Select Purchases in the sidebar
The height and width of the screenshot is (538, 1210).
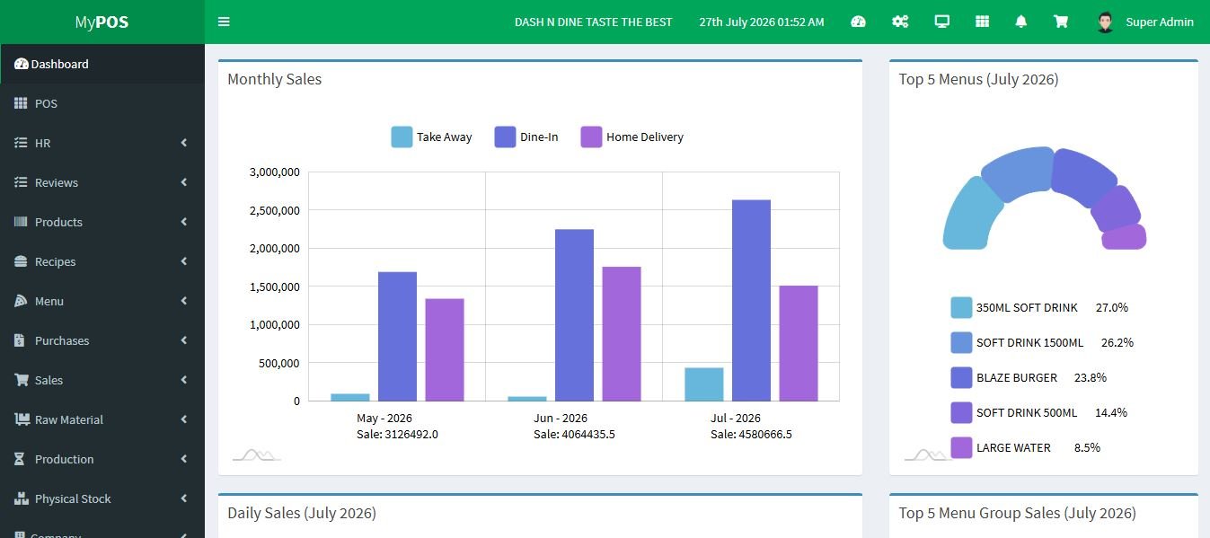pos(102,340)
